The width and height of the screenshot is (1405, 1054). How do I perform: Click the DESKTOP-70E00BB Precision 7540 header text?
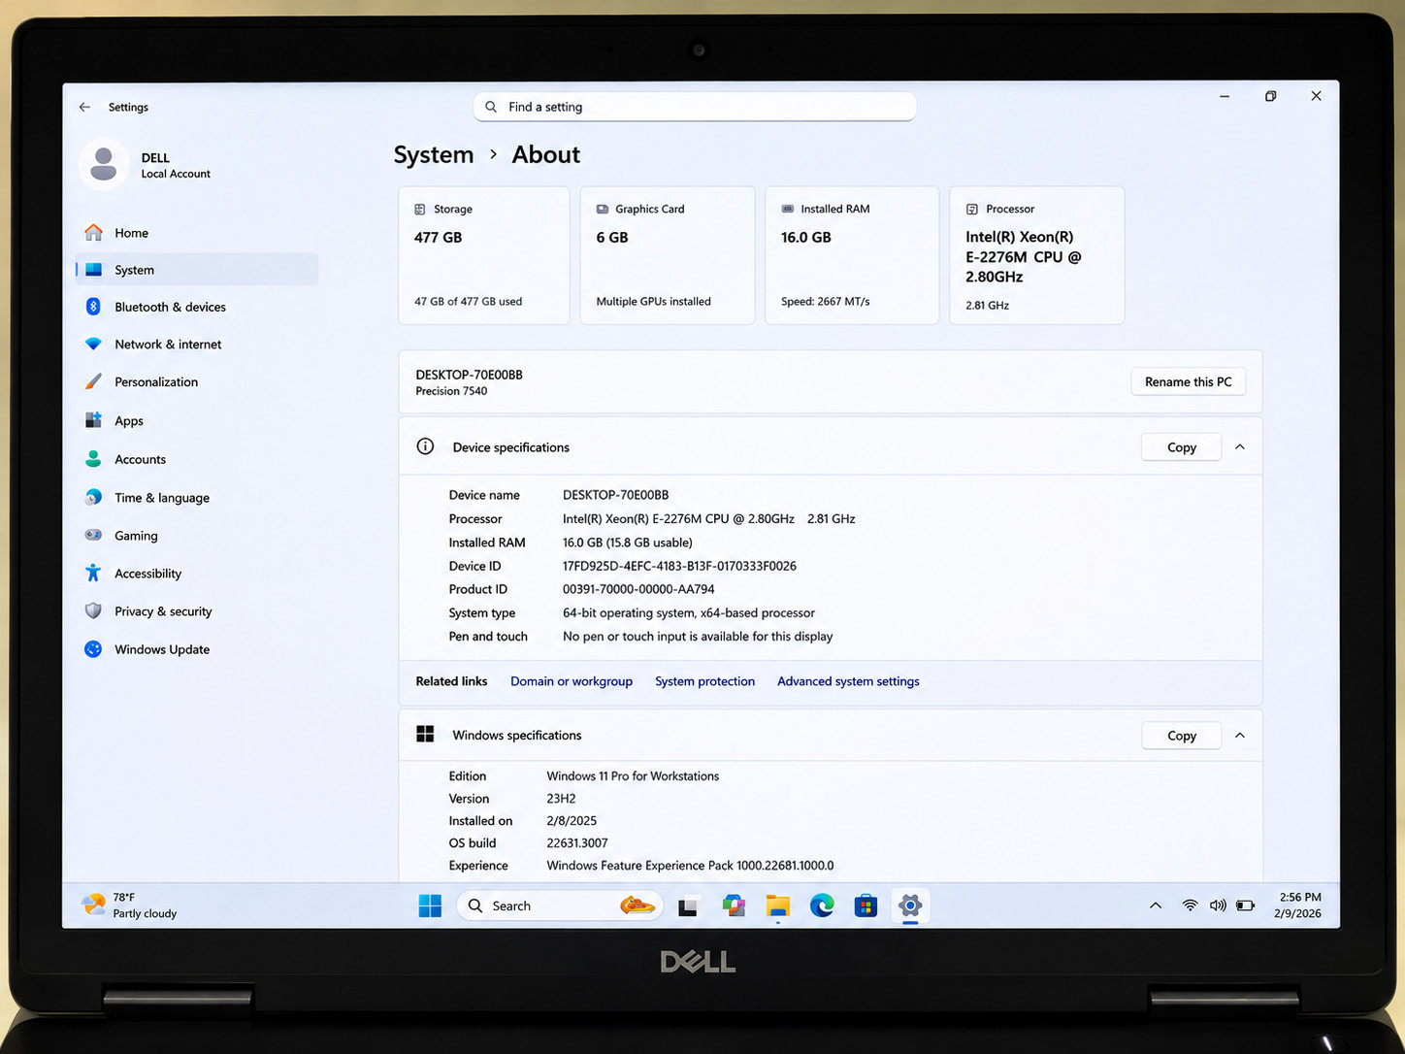coord(469,382)
